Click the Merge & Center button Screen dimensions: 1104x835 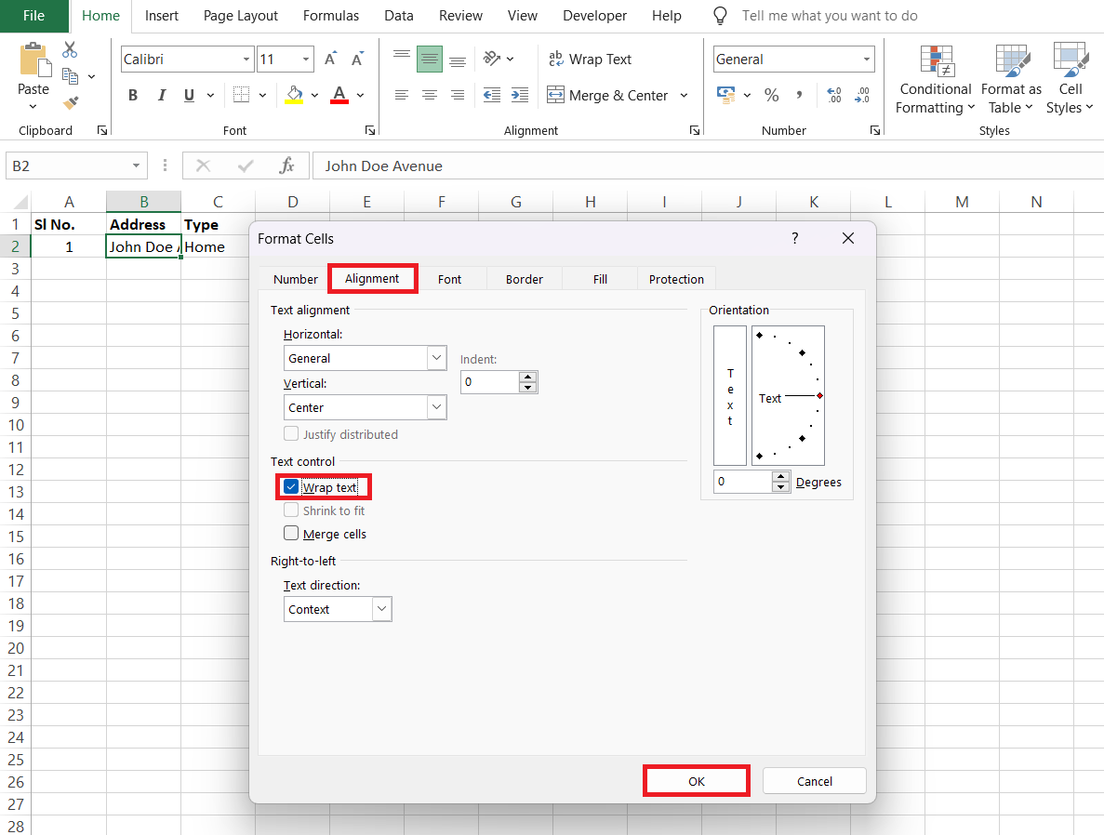pyautogui.click(x=608, y=95)
